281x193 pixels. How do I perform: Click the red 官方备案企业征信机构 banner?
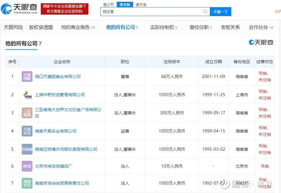tap(65, 9)
